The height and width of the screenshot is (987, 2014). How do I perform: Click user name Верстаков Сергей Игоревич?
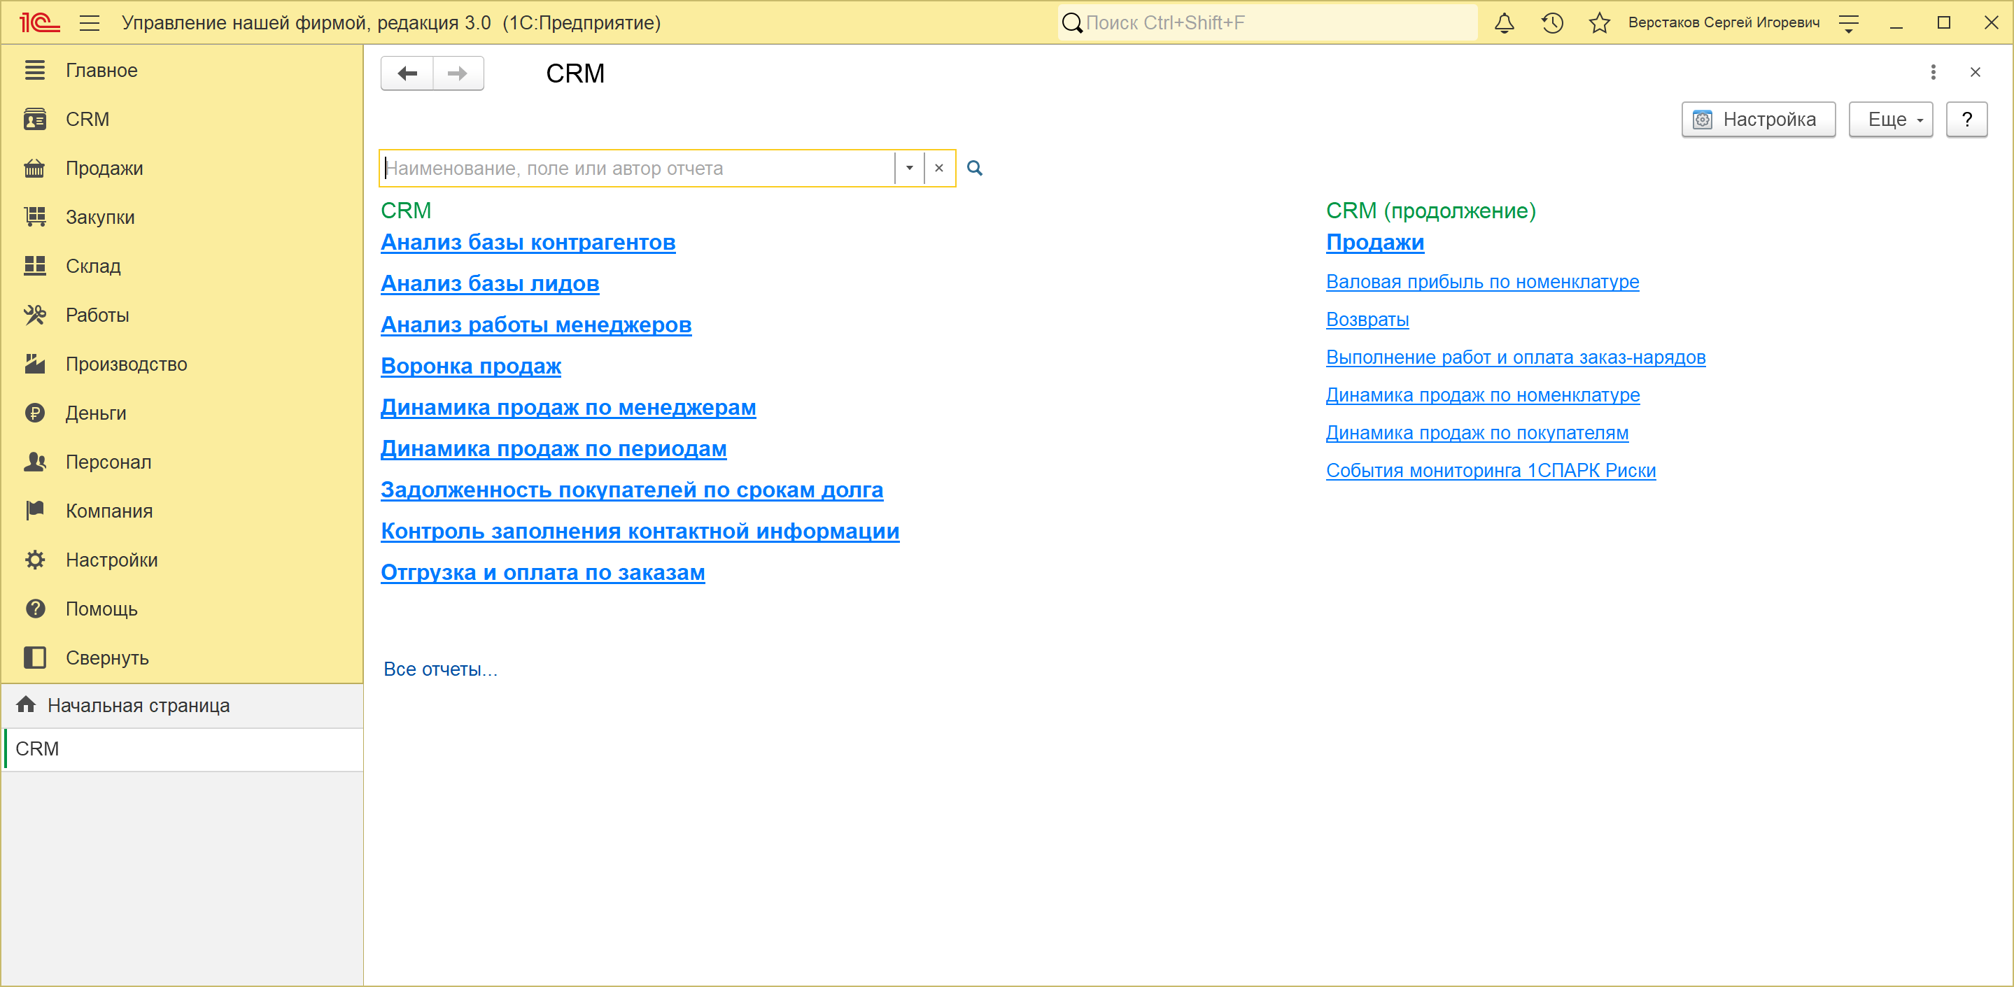(1723, 22)
